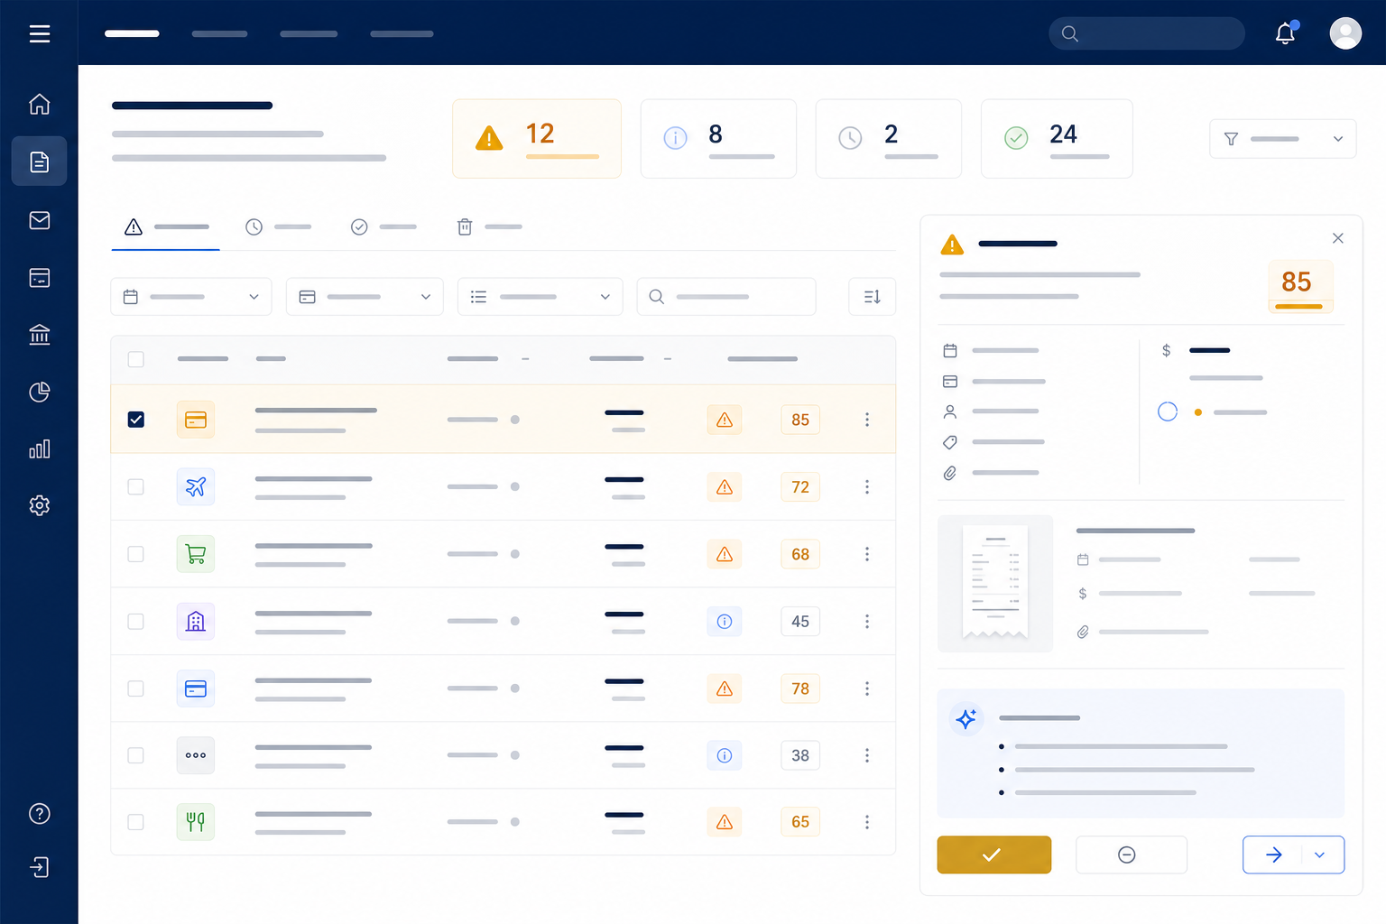
Task: Expand the calendar date dropdown
Action: pos(191,297)
